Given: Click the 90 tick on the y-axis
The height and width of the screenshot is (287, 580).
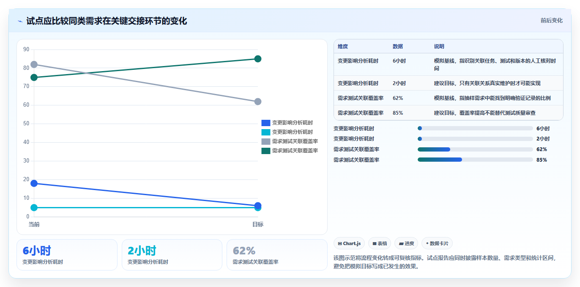Looking at the screenshot, I should [26, 50].
